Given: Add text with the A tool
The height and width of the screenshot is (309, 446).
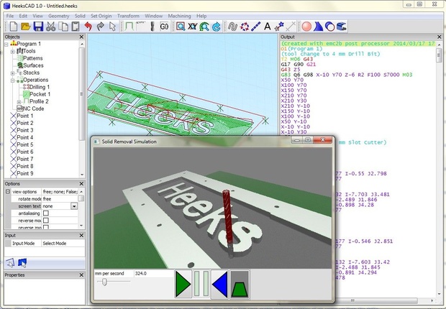Looking at the screenshot, I should click(267, 27).
